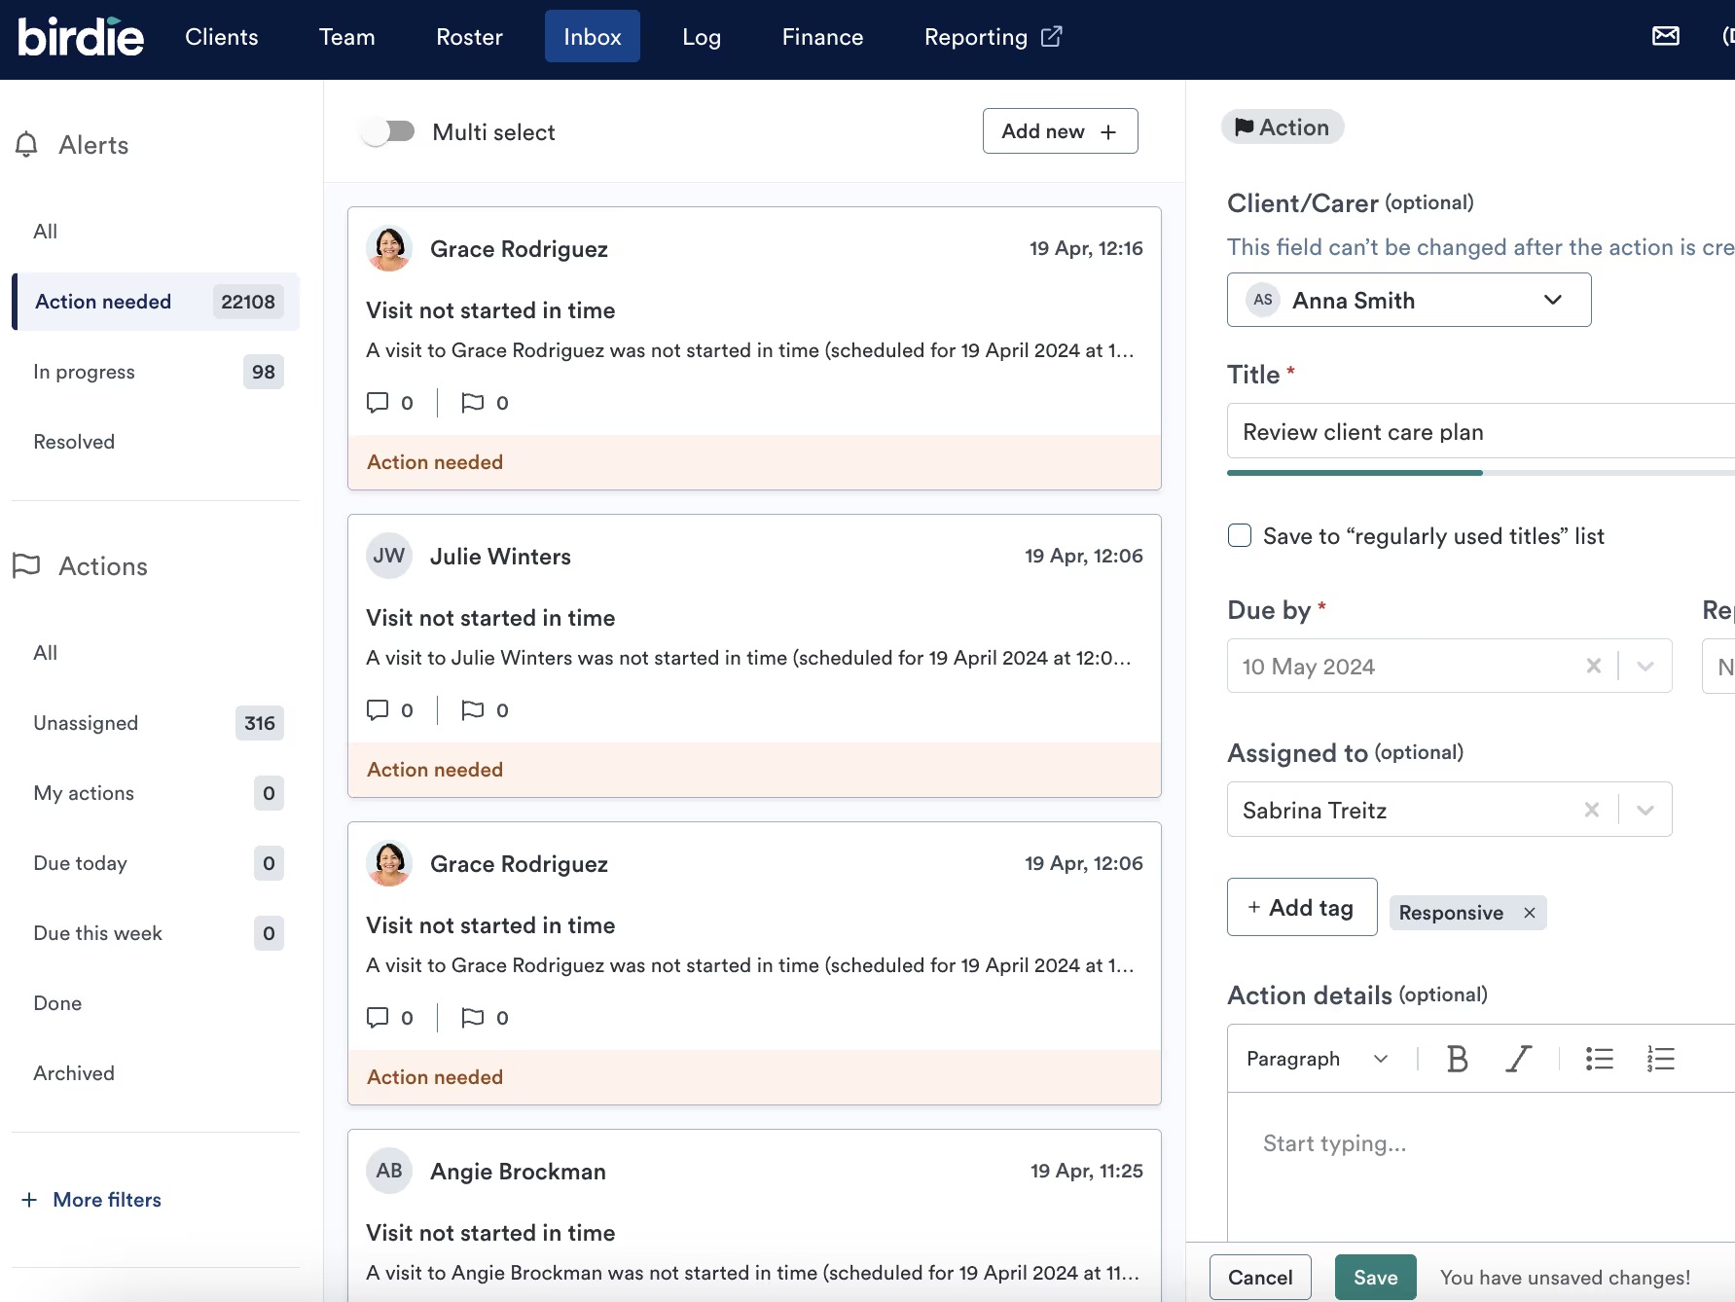Select the Due this week filter
The width and height of the screenshot is (1735, 1302).
click(x=156, y=933)
